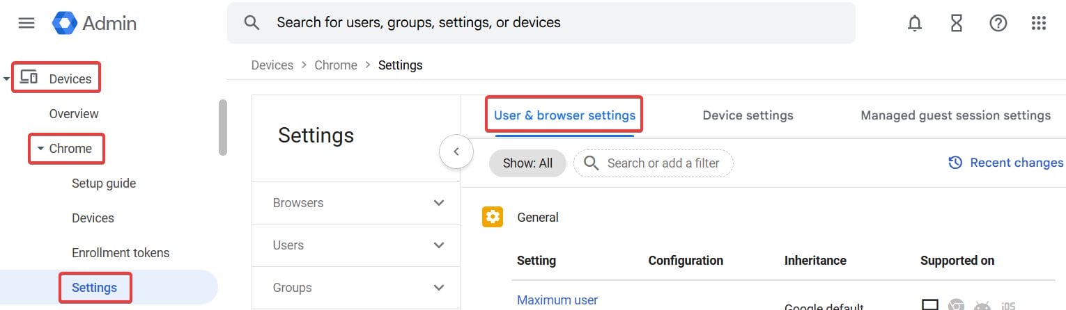Screen dimensions: 1066x310
Task: Click the Settings breadcrumb text
Action: 401,65
